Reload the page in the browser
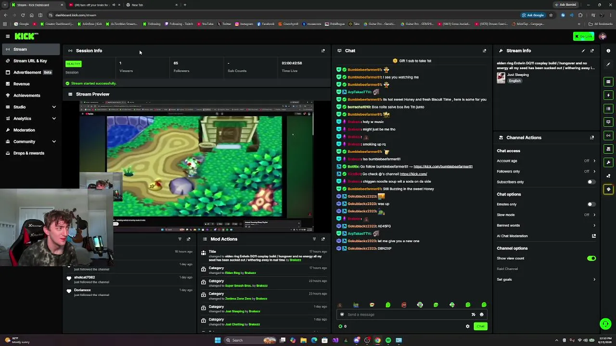This screenshot has height=346, width=616. [x=23, y=15]
